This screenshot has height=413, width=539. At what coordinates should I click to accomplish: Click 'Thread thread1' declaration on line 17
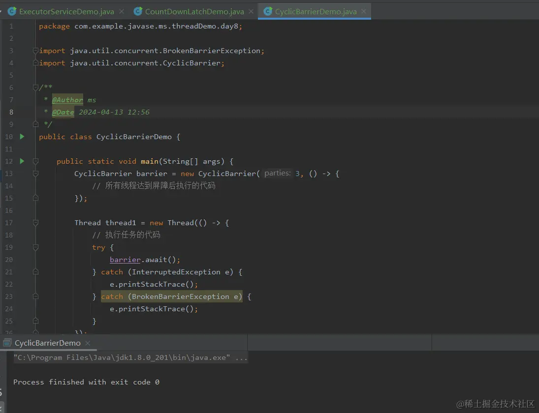click(x=105, y=223)
